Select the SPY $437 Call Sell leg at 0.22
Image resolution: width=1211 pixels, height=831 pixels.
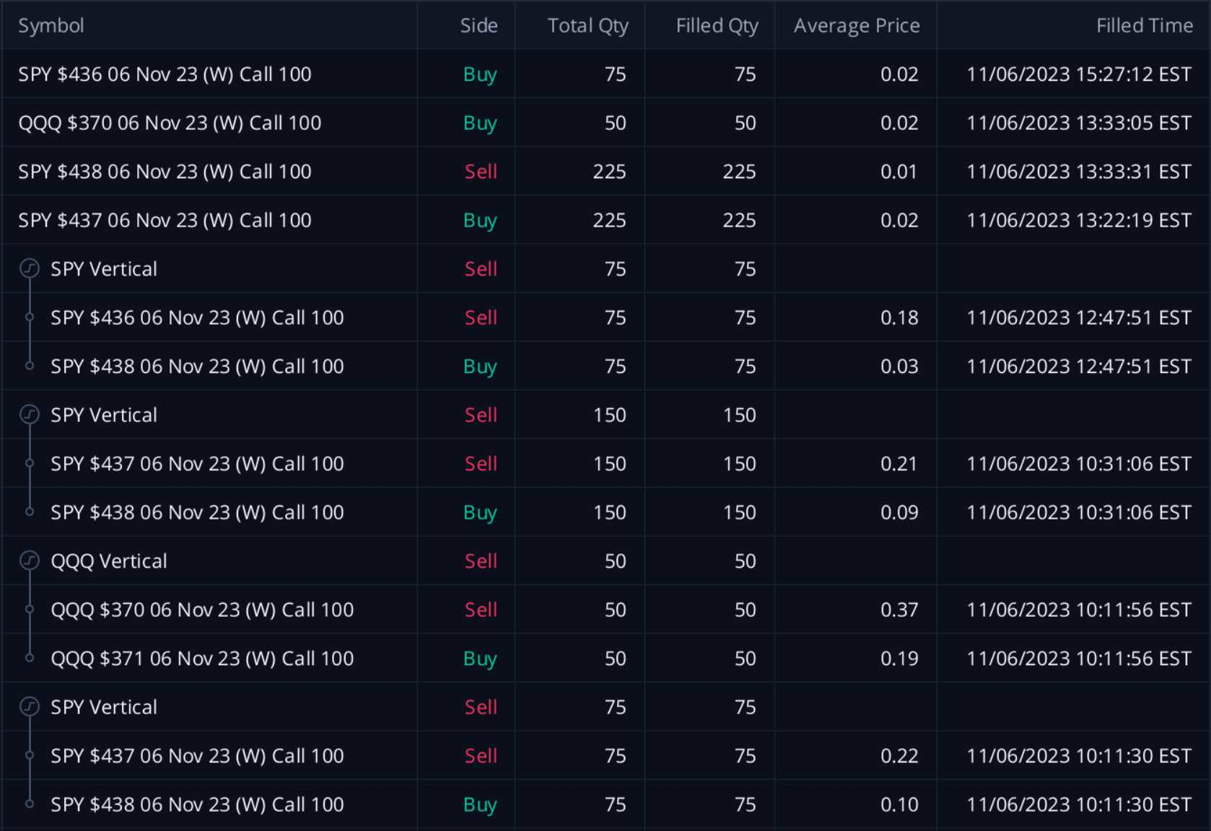605,756
